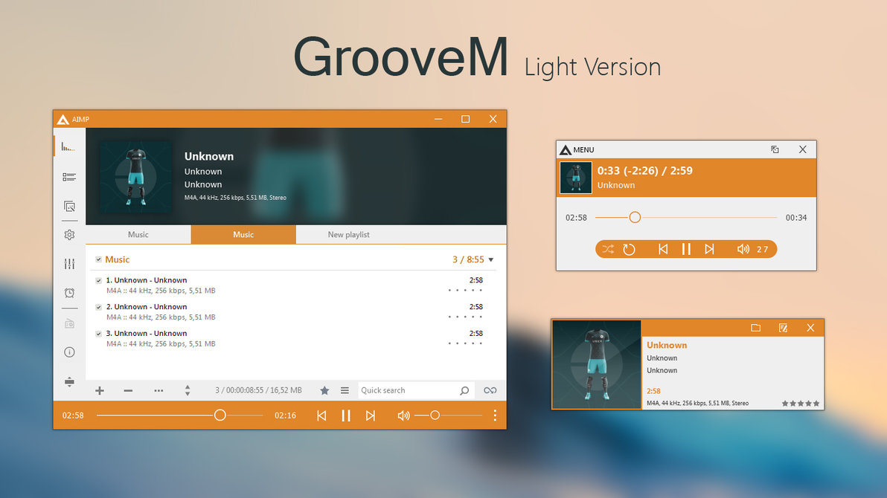Viewport: 887px width, 498px height.
Task: Click the main player seek slider handle
Action: (x=220, y=415)
